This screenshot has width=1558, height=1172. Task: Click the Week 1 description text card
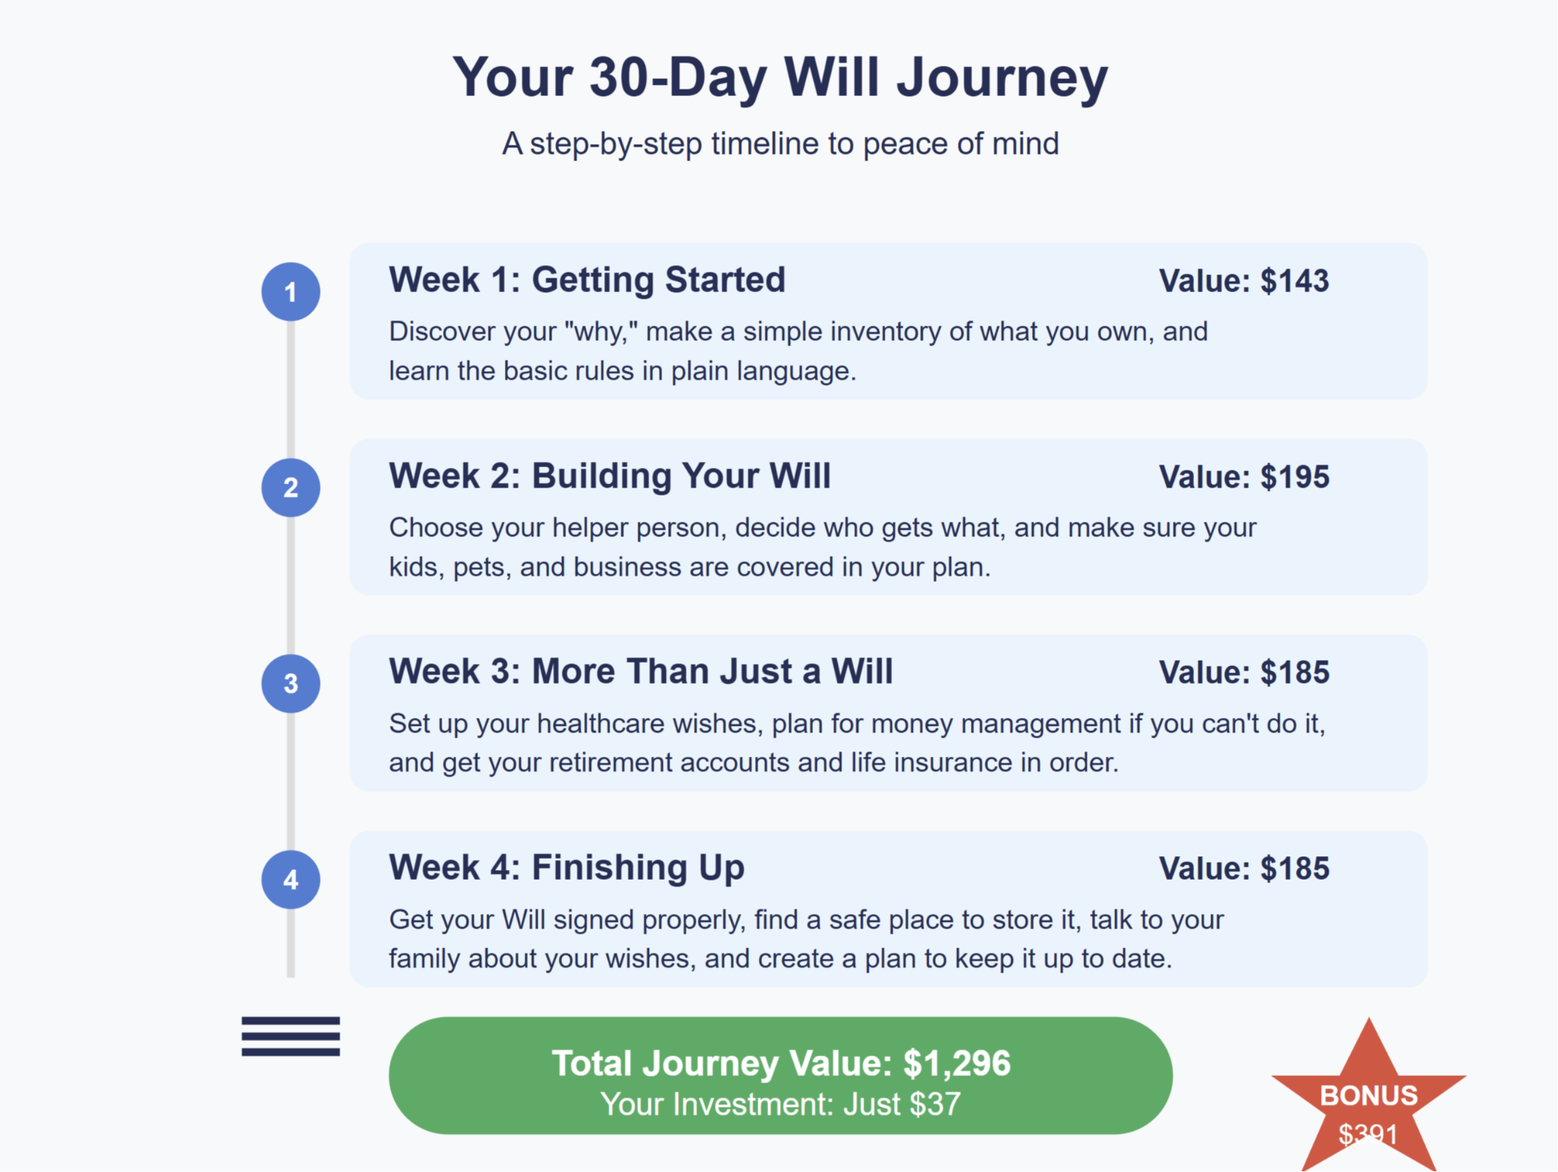point(889,321)
